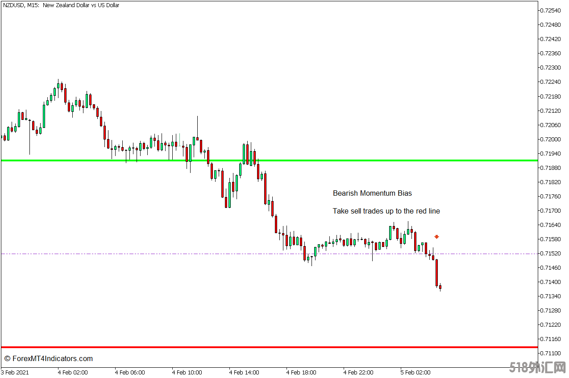Select the red horizontal target line

pyautogui.click(x=269, y=347)
